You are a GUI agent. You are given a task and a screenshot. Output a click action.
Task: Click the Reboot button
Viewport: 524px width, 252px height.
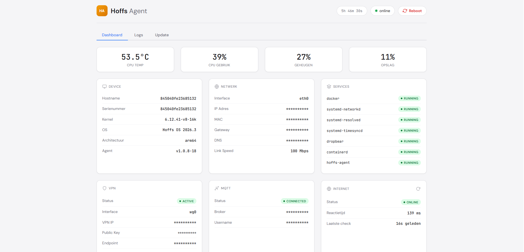click(412, 11)
